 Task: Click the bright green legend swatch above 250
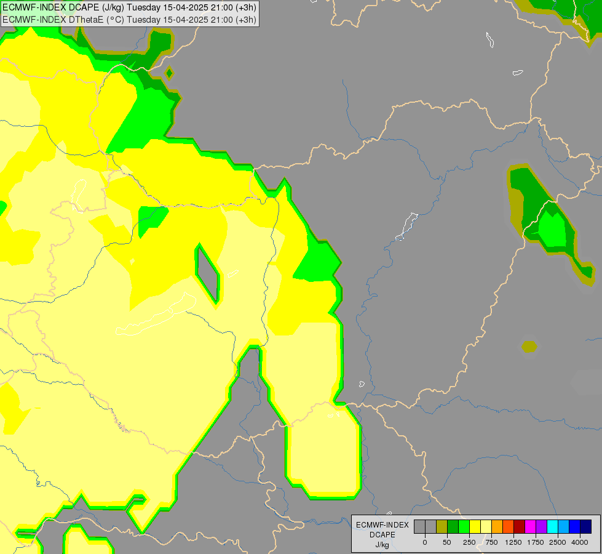click(x=464, y=527)
